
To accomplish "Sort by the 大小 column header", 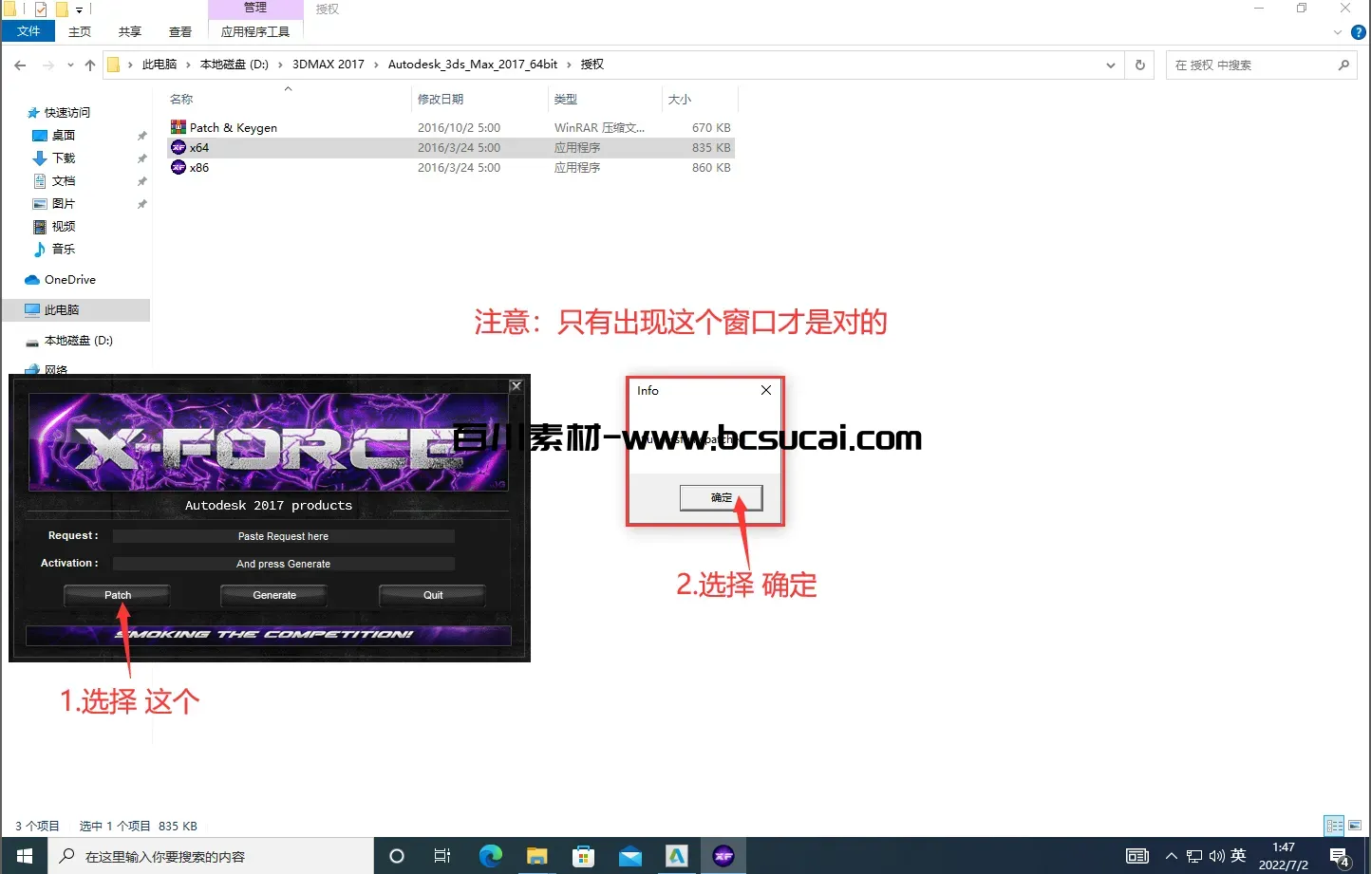I will tap(680, 99).
